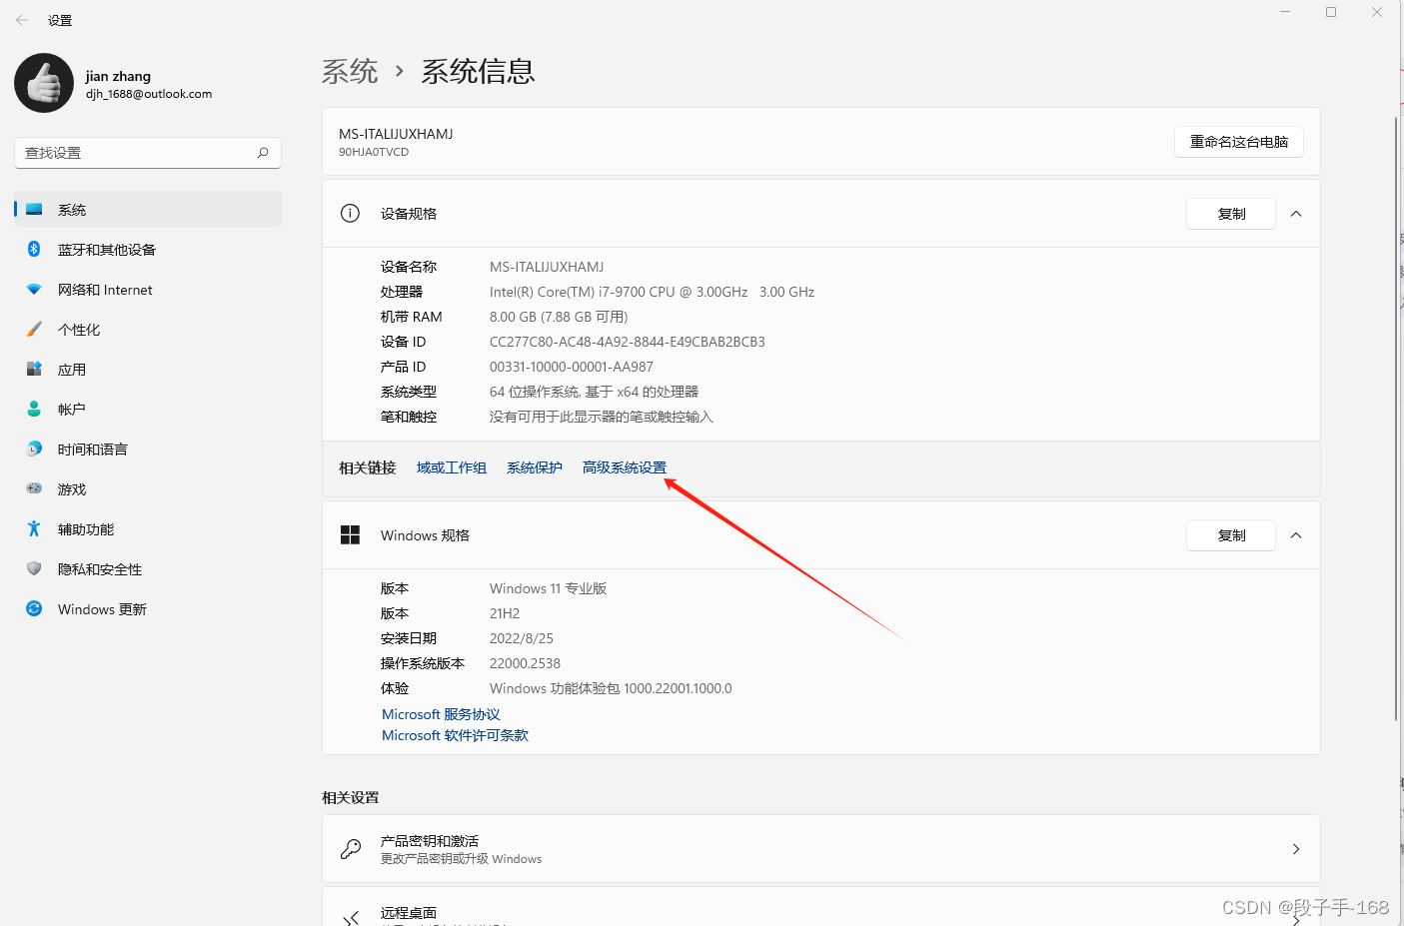Screen dimensions: 1404x926
Task: Open the 远程桌面 settings row
Action: (821, 907)
